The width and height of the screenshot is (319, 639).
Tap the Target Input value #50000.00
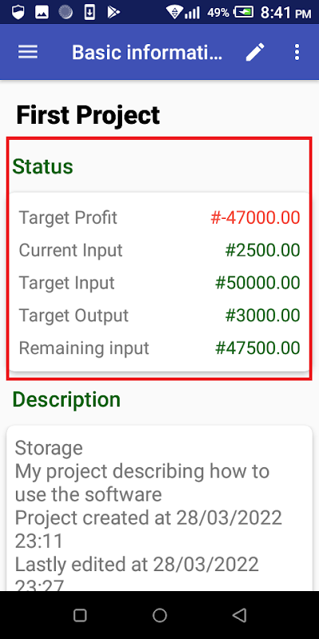[258, 283]
